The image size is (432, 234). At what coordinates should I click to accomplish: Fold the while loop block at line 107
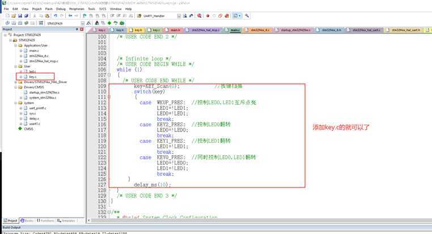pos(109,75)
